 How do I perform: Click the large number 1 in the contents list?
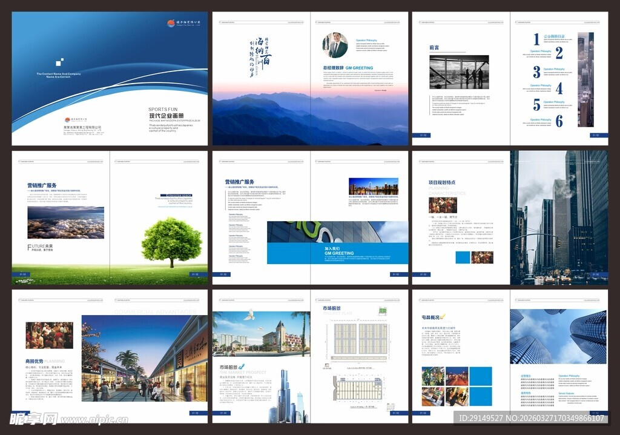point(536,40)
